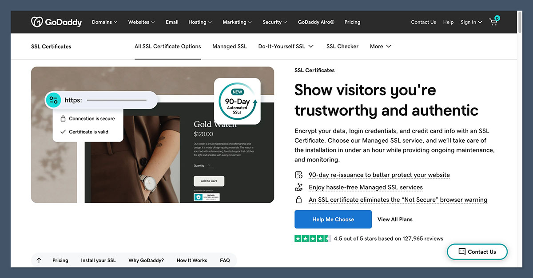Expand the More submenu
The height and width of the screenshot is (278, 533).
pos(381,46)
